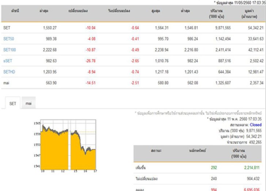Open the sSET index link
Screen dimensions: 266x191
coord(8,61)
